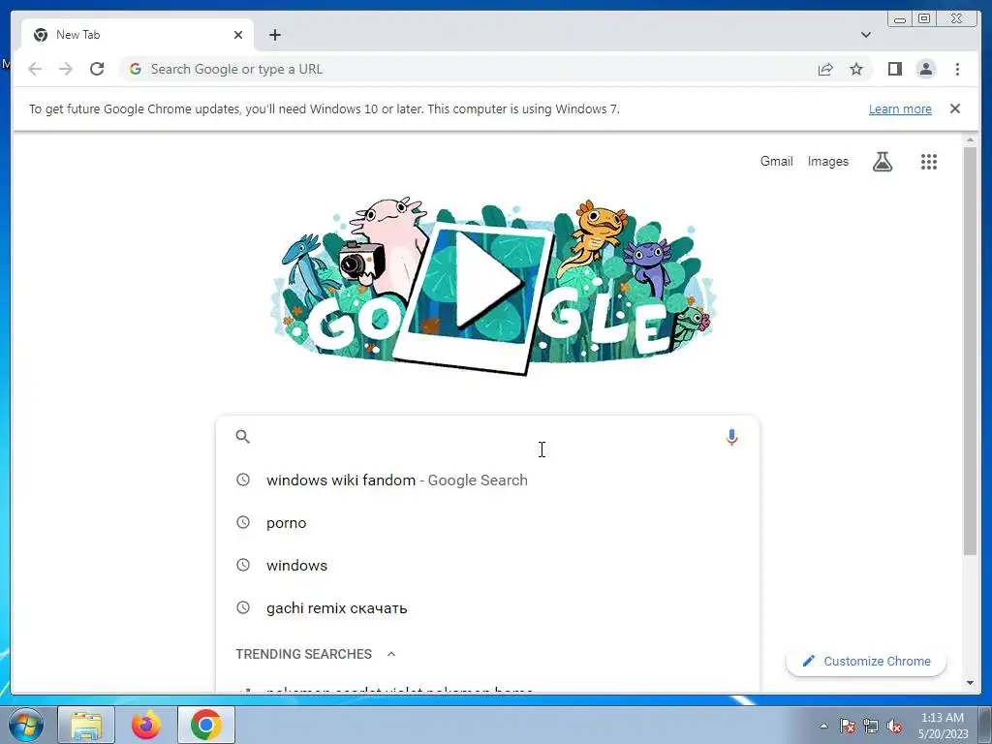Open the Windows Start menu
This screenshot has width=992, height=744.
pyautogui.click(x=24, y=725)
